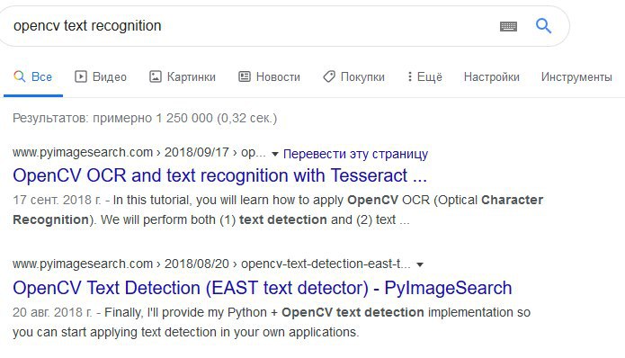This screenshot has height=358, width=625.
Task: Click Перевести эту страницу link
Action: pyautogui.click(x=355, y=154)
